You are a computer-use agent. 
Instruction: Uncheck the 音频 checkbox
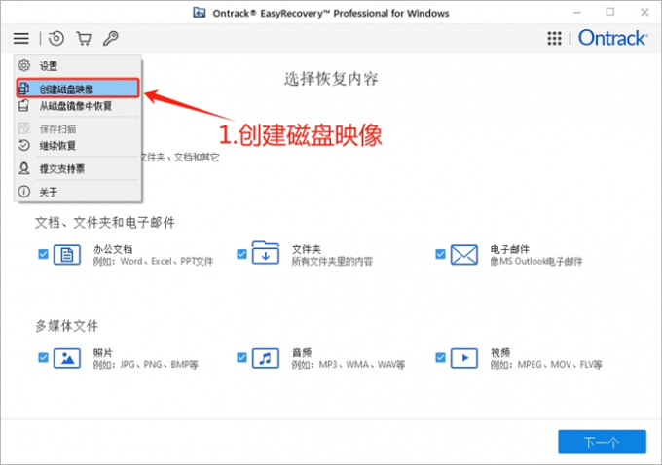point(241,358)
